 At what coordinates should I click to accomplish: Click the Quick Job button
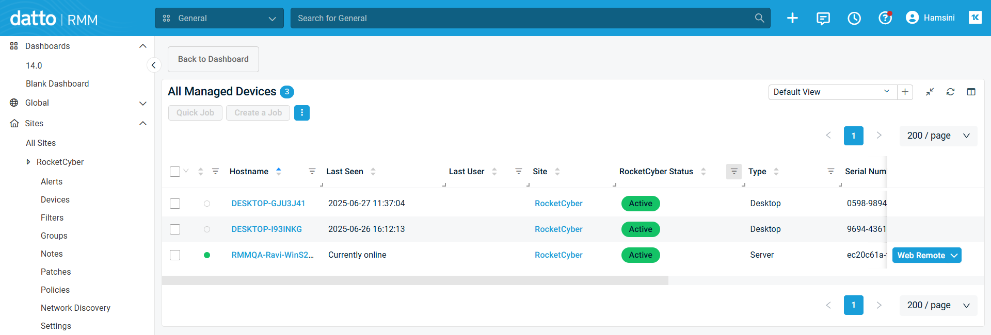195,113
